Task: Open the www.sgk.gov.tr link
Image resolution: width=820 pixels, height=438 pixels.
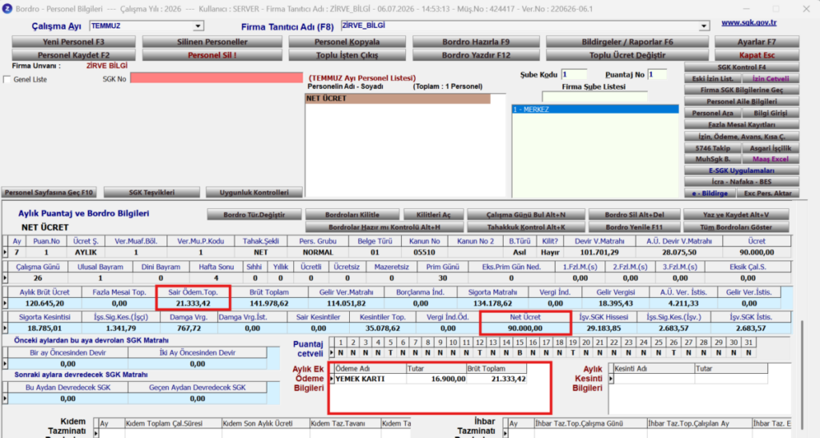Action: click(749, 22)
